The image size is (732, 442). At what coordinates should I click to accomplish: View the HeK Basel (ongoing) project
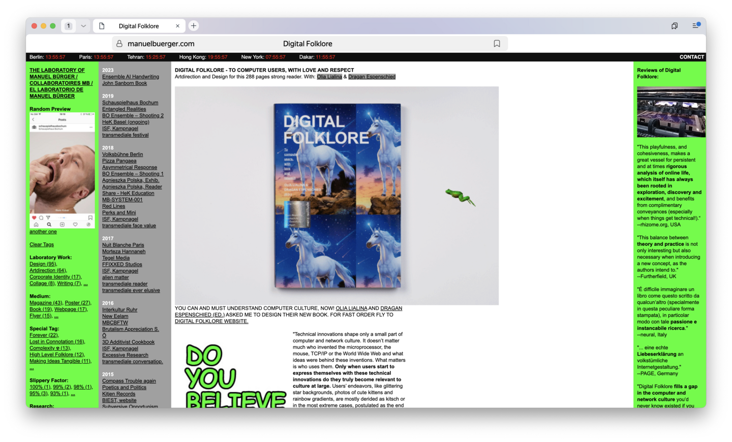[126, 122]
